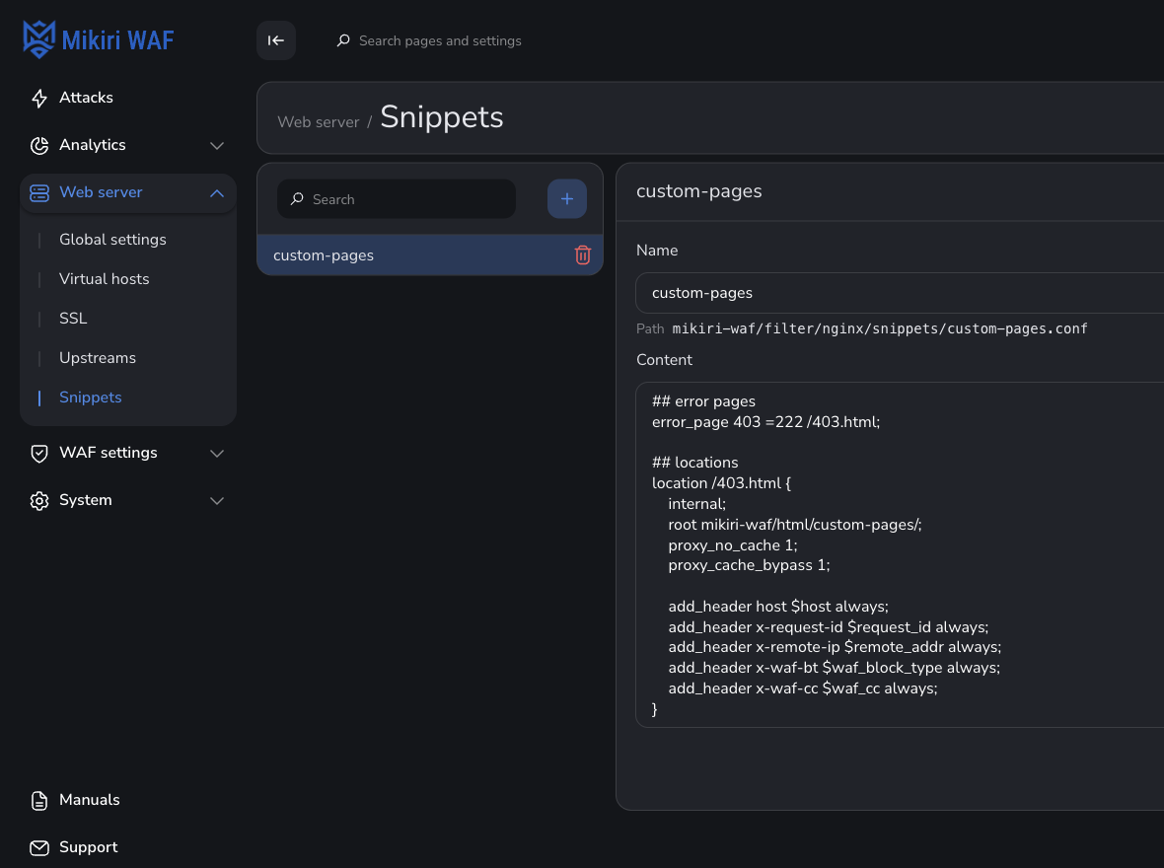Click the '## error pages' comment line
The height and width of the screenshot is (868, 1164).
click(x=703, y=401)
